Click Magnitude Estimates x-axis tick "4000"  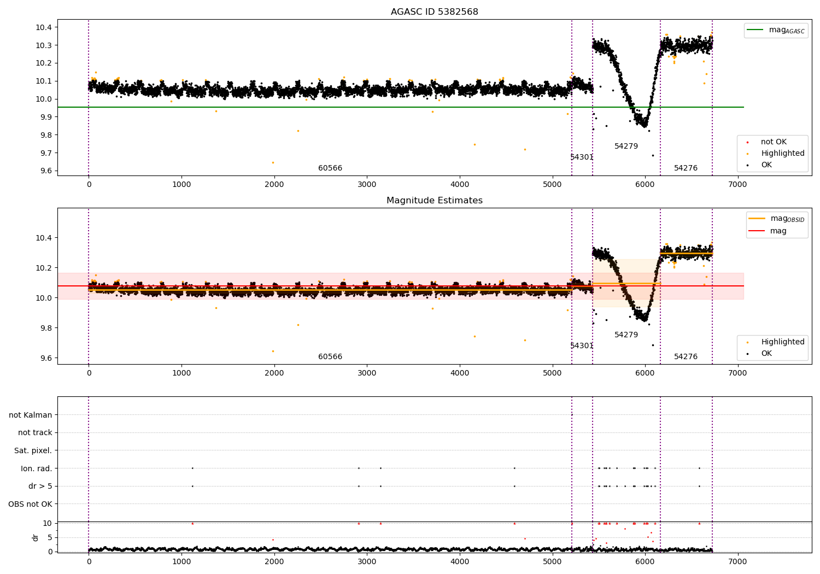point(459,373)
